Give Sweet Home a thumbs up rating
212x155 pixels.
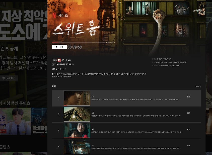click(x=75, y=47)
